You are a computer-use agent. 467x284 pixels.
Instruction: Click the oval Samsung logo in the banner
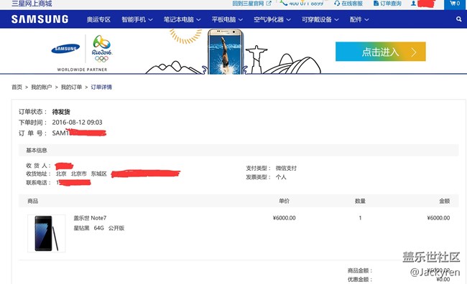65,49
